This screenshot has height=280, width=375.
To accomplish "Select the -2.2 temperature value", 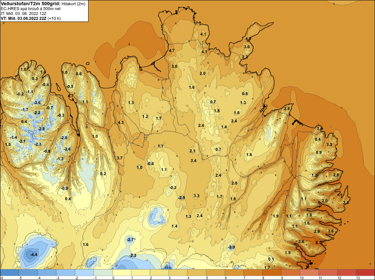I will point(37,113).
